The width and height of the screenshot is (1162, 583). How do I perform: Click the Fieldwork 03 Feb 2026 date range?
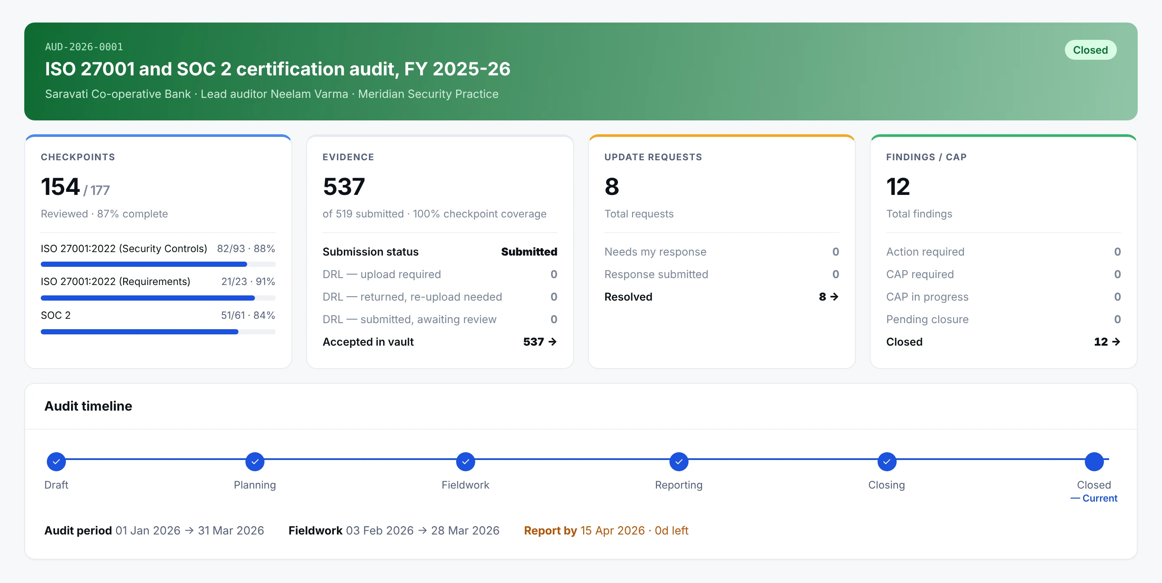point(394,531)
